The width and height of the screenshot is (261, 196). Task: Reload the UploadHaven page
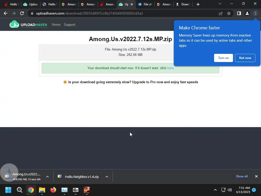(x=22, y=13)
